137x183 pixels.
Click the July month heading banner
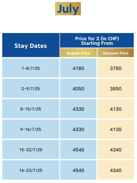click(x=68, y=9)
